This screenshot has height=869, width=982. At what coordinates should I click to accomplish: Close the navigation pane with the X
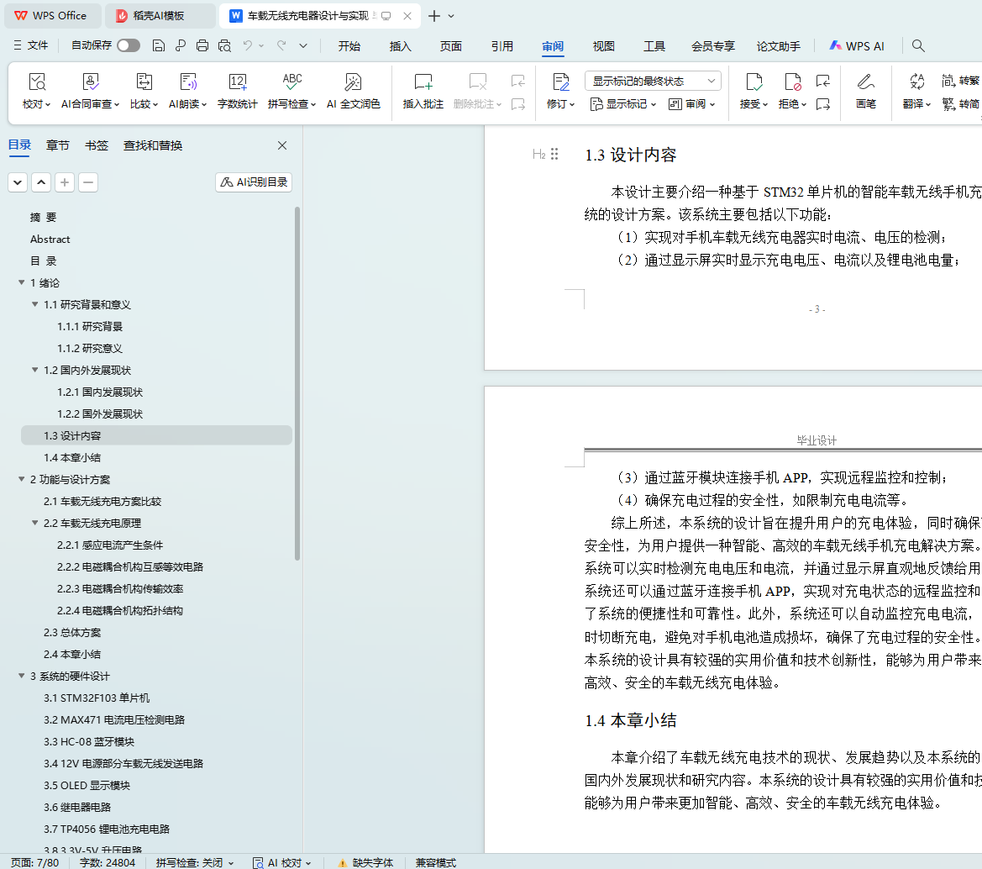282,145
